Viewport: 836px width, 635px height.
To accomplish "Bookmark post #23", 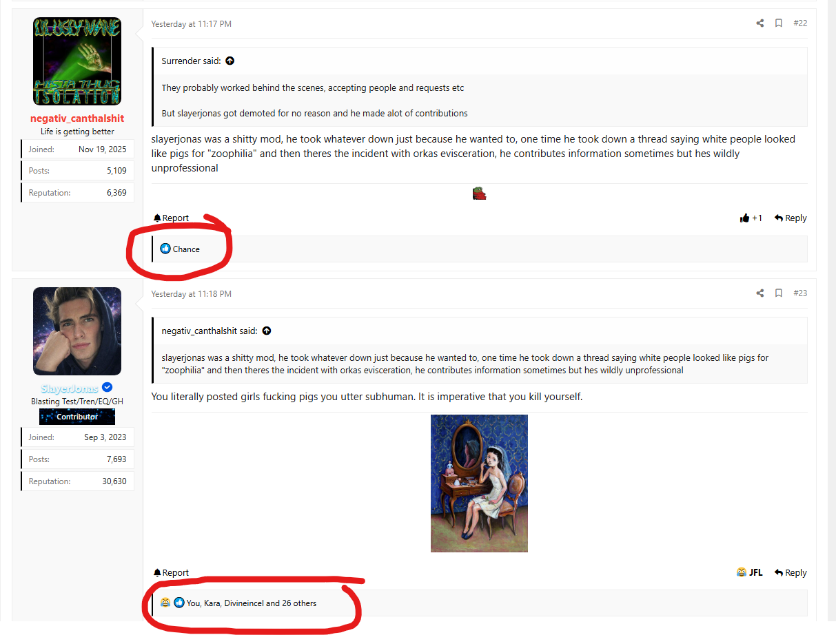I will [779, 293].
